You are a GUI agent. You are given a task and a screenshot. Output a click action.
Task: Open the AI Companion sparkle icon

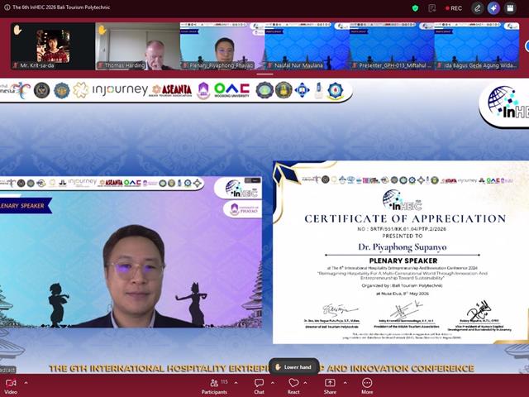(493, 8)
